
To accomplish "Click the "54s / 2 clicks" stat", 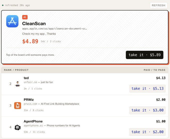I will coord(51,41).
